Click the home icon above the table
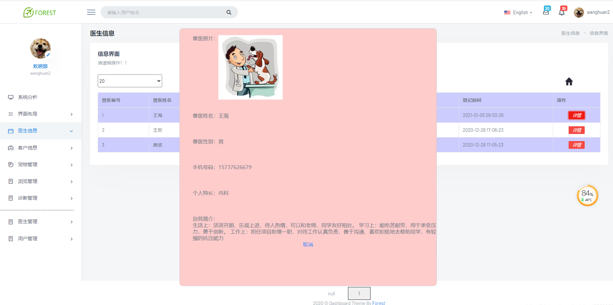The image size is (613, 305). [x=569, y=81]
